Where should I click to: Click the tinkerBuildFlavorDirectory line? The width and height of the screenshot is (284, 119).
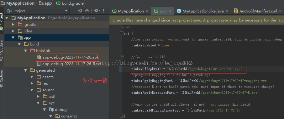coord(187,110)
